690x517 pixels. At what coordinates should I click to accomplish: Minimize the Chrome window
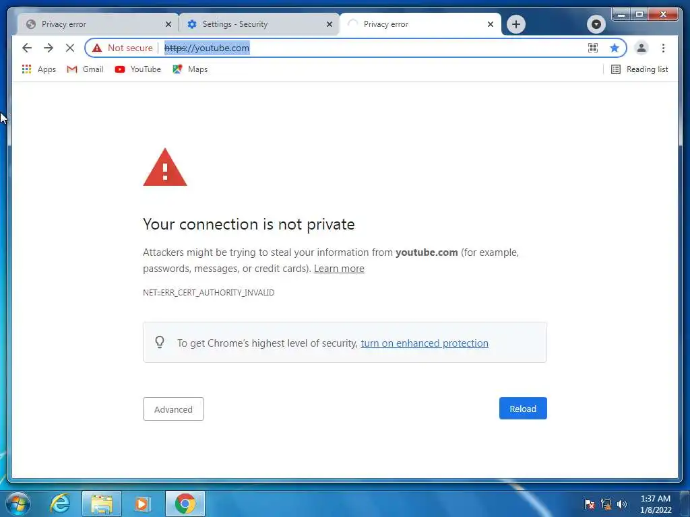(x=621, y=15)
